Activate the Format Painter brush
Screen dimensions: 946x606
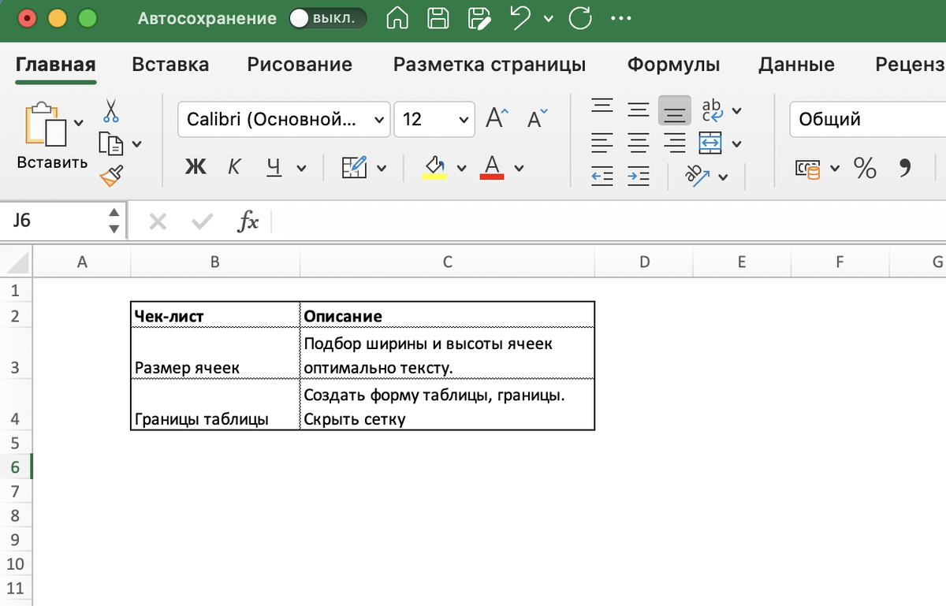coord(111,177)
